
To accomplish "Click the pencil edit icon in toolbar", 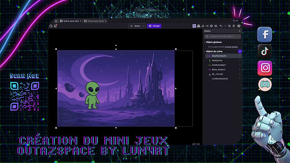I will pyautogui.click(x=203, y=26).
